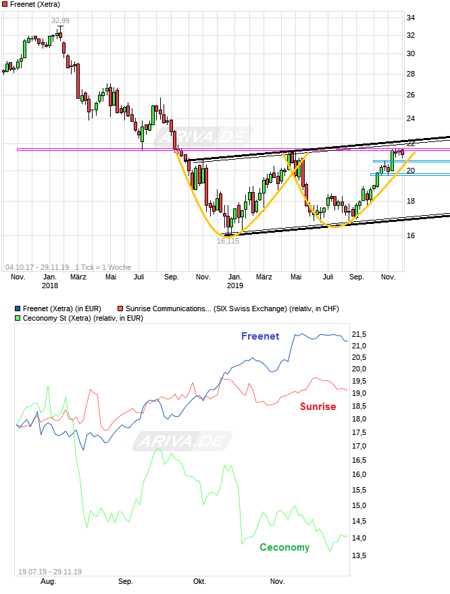The height and width of the screenshot is (594, 450).
Task: Click the 'Sep.' label on lower chart axis
Action: 125,582
